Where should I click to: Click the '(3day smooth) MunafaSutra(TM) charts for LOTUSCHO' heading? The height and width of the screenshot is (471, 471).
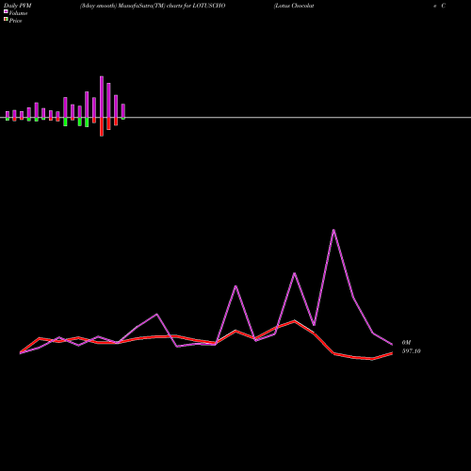click(153, 6)
